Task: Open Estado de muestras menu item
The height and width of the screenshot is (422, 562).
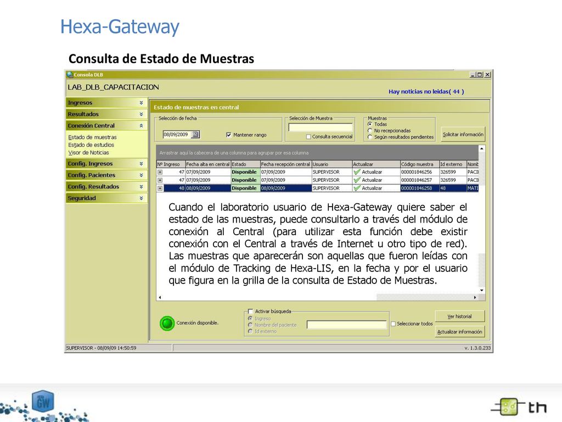Action: click(x=92, y=137)
